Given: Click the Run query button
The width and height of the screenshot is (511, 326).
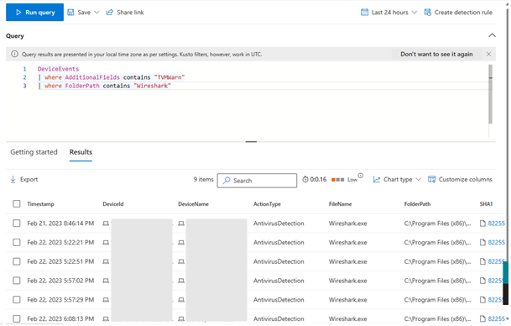Looking at the screenshot, I should pyautogui.click(x=34, y=13).
